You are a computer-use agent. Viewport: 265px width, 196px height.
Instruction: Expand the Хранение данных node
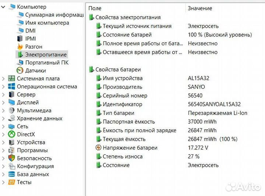tap(3, 118)
